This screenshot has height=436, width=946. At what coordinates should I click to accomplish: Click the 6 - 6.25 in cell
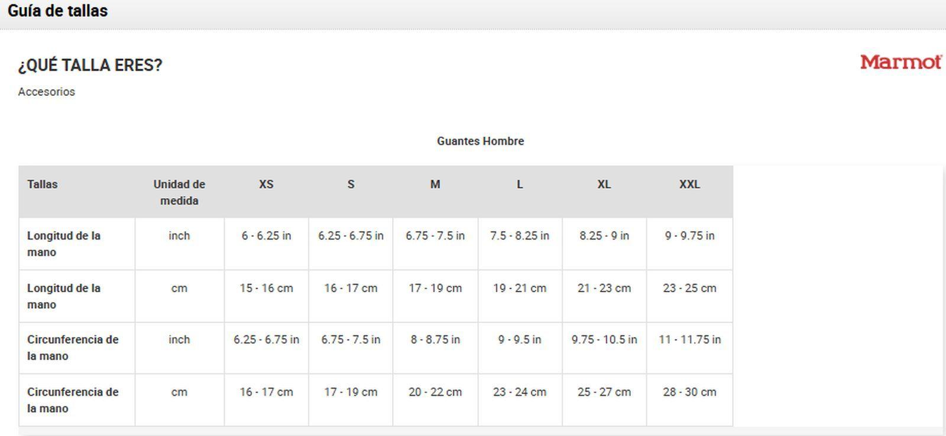pyautogui.click(x=266, y=236)
